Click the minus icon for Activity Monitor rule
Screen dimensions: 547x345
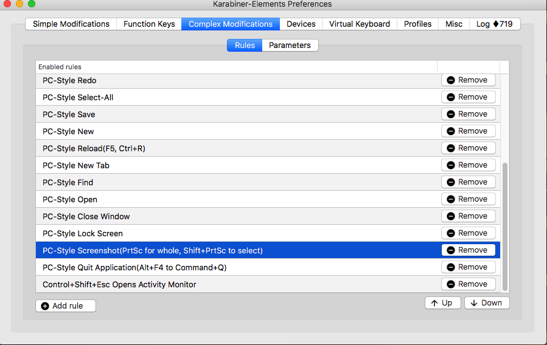[x=451, y=284]
